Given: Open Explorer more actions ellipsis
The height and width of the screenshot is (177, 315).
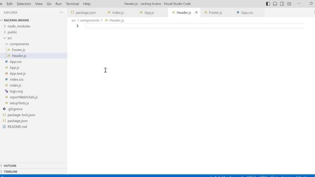Looking at the screenshot, I should point(61,12).
